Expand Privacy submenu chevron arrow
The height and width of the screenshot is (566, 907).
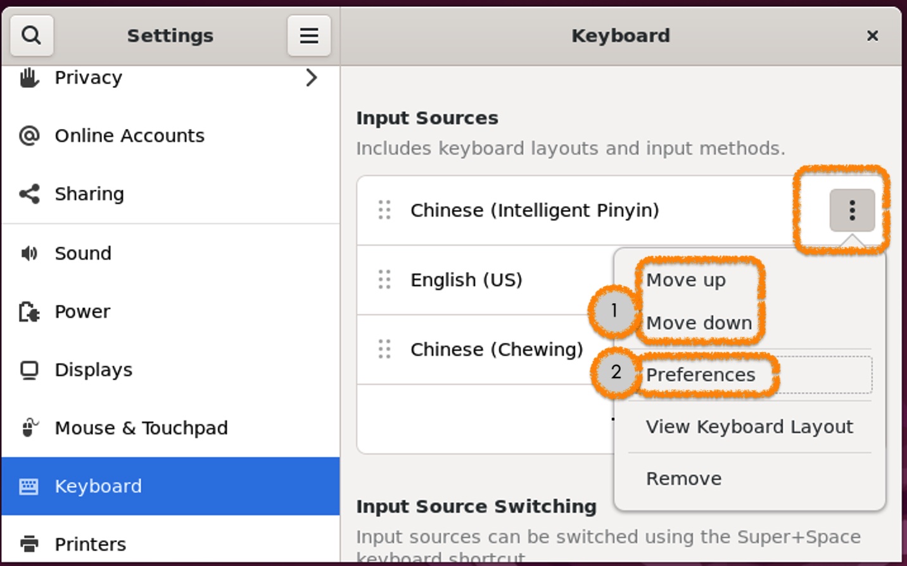pyautogui.click(x=311, y=78)
